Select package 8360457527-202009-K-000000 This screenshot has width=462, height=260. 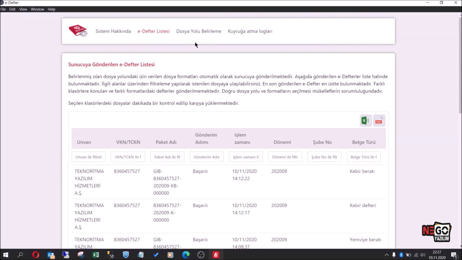point(167,212)
